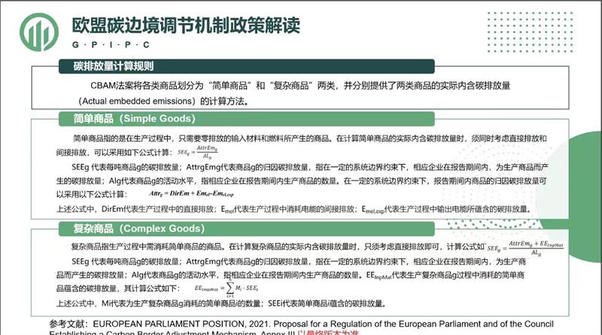602x335 pixels.
Task: Click the line starting 以采用以下公式计算
Action: click(x=91, y=194)
